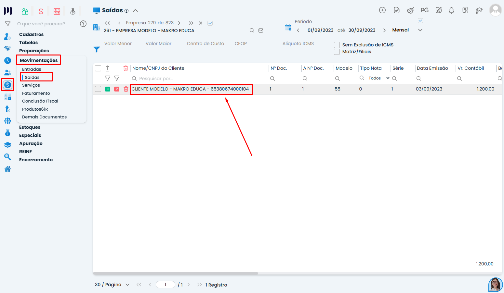Select the CLIENTE MODELO row checkbox
The height and width of the screenshot is (293, 504).
tap(98, 89)
